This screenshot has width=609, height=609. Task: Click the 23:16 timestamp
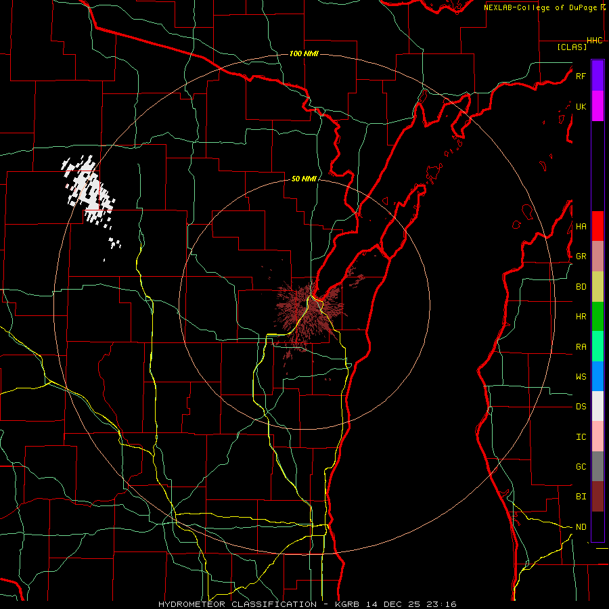pos(441,604)
